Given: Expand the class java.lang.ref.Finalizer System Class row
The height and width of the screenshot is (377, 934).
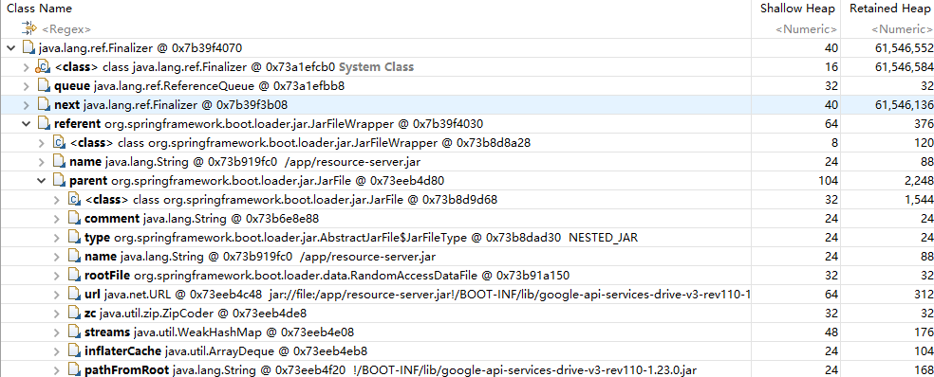Looking at the screenshot, I should click(x=26, y=67).
